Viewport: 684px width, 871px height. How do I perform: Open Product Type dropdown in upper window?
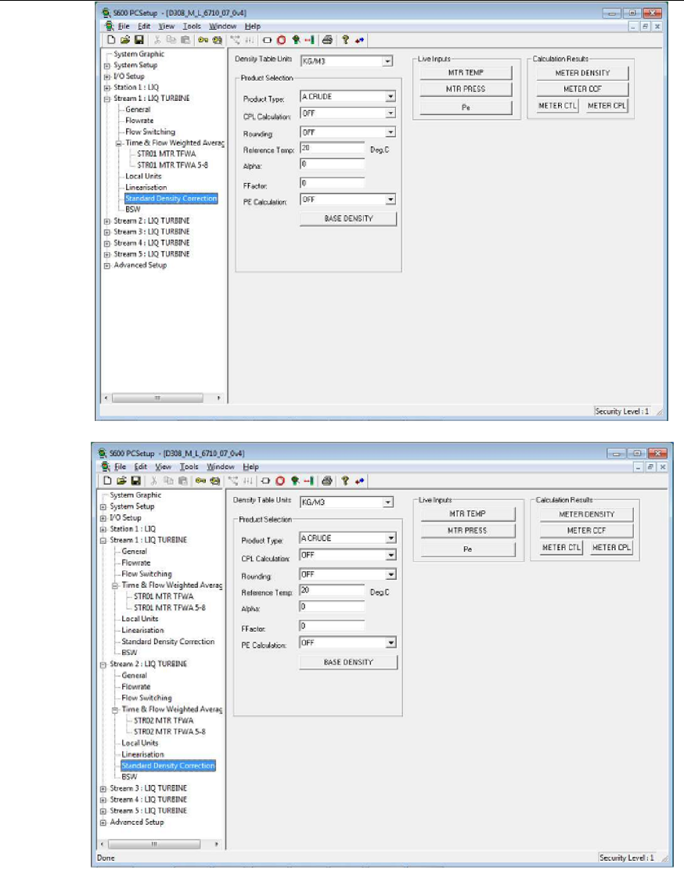click(391, 97)
